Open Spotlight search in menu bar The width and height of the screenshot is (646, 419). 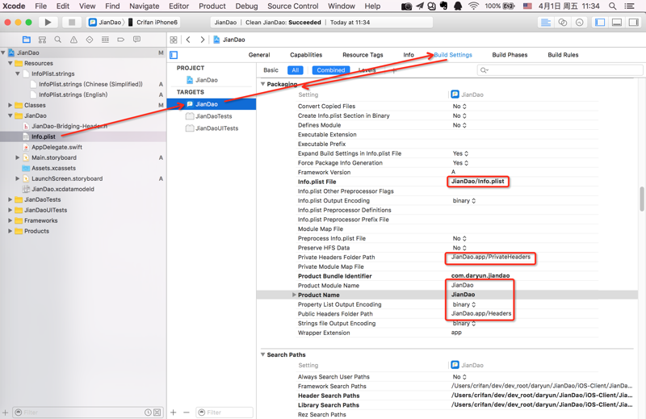tap(613, 6)
